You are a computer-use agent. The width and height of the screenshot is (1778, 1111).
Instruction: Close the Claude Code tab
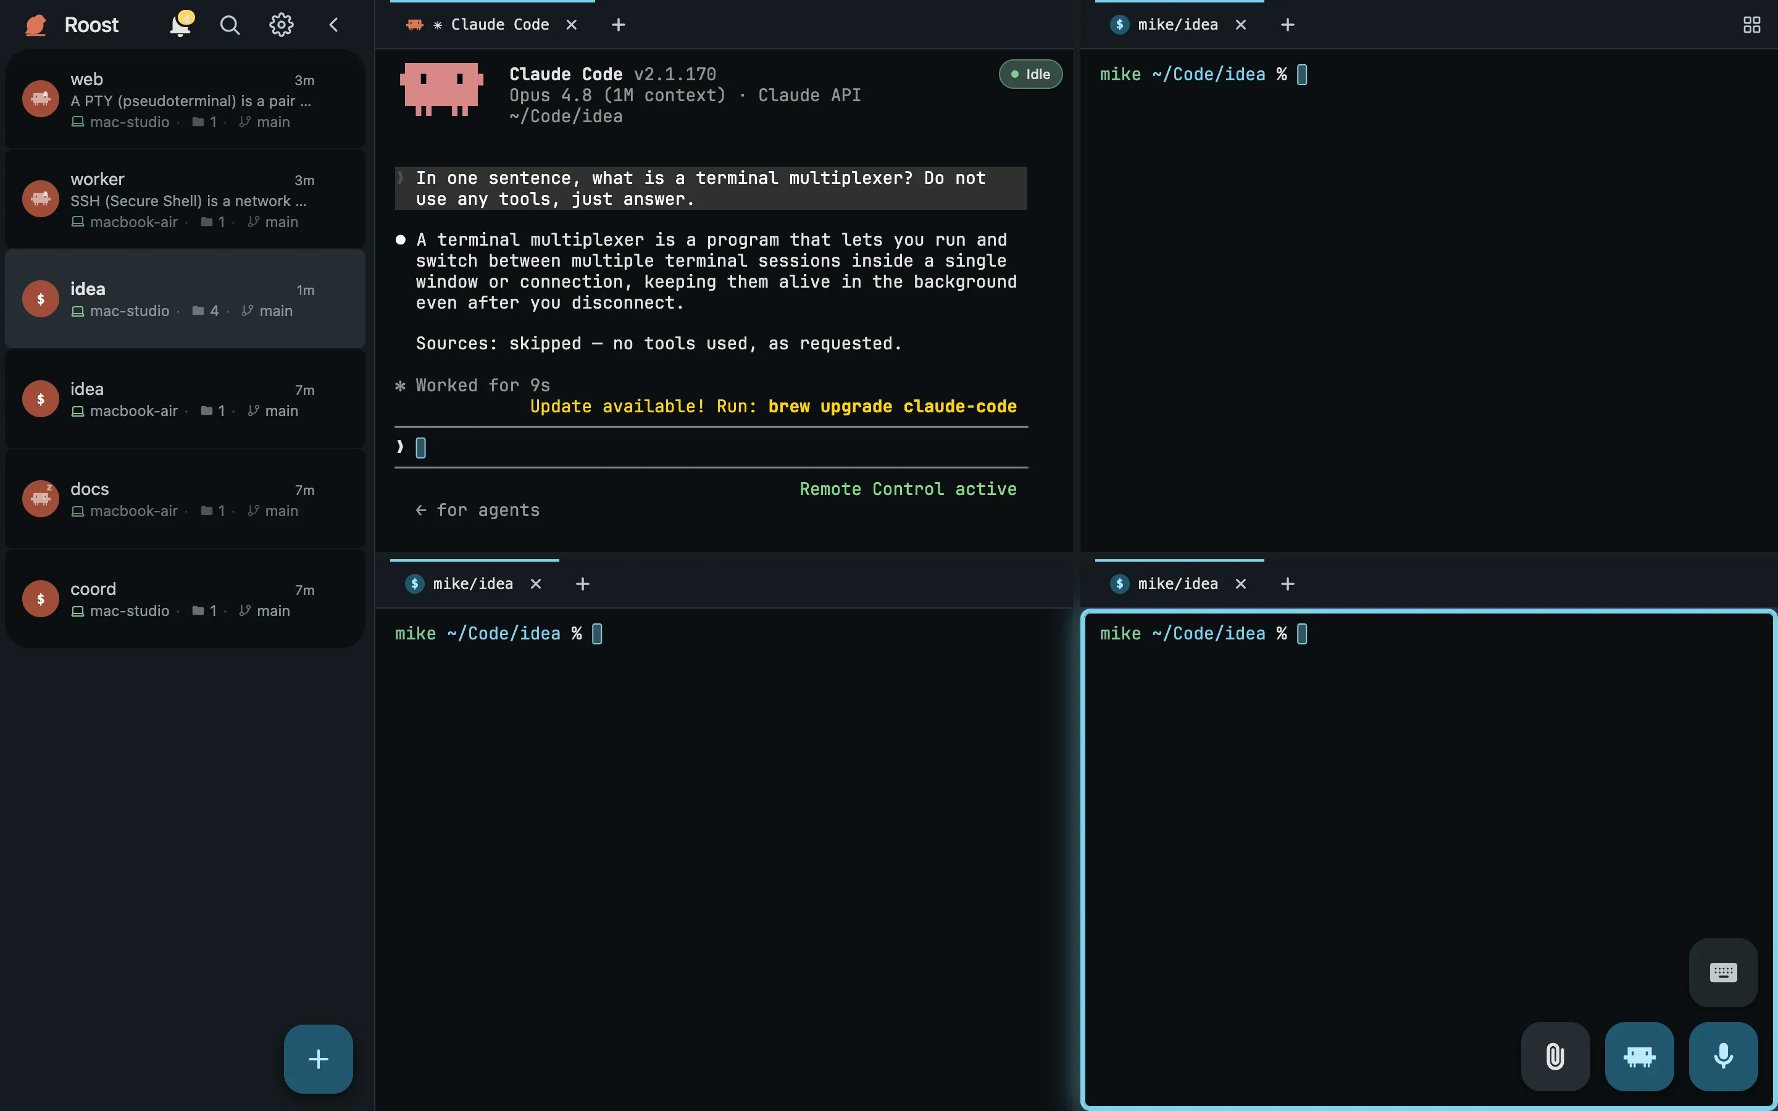[x=572, y=25]
